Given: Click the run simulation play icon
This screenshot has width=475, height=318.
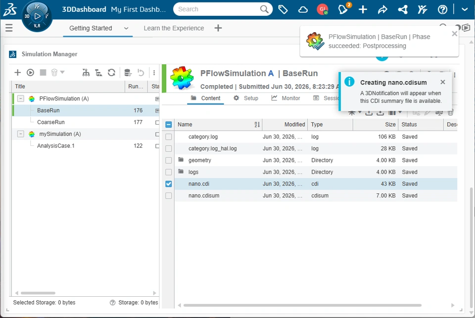Looking at the screenshot, I should pyautogui.click(x=30, y=72).
